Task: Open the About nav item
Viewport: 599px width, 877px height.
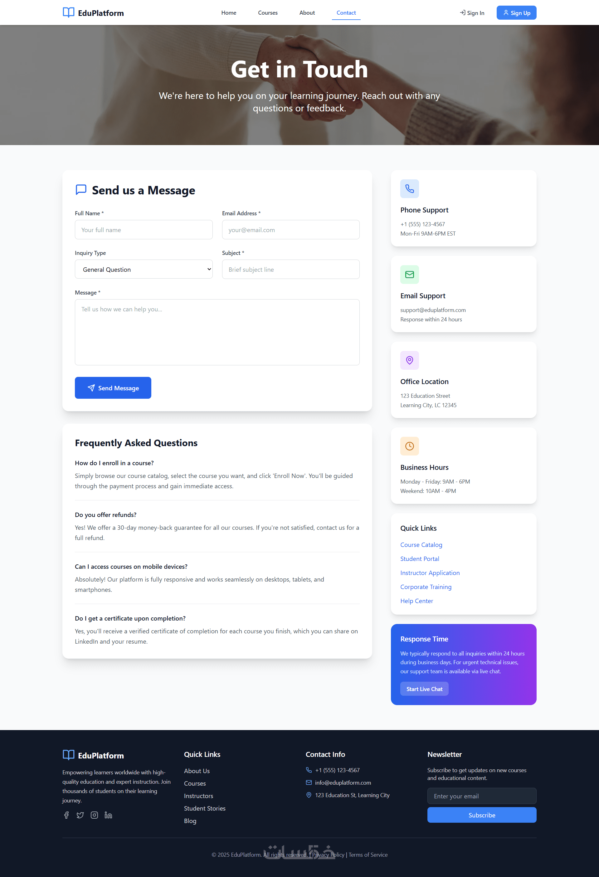Action: click(x=307, y=13)
